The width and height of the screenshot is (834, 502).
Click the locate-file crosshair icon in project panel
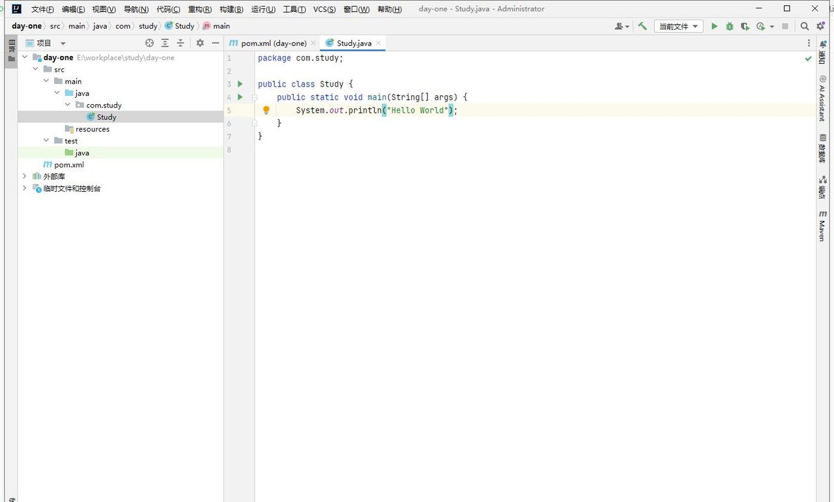click(149, 43)
